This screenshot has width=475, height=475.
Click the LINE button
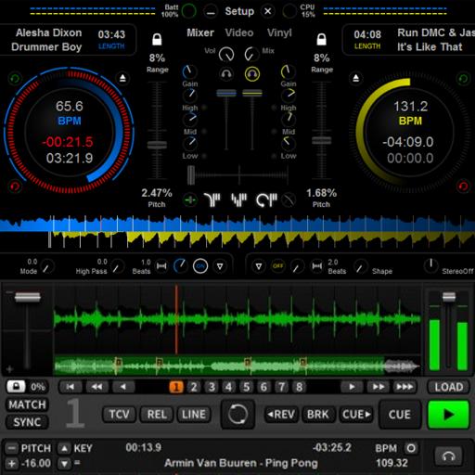click(194, 415)
